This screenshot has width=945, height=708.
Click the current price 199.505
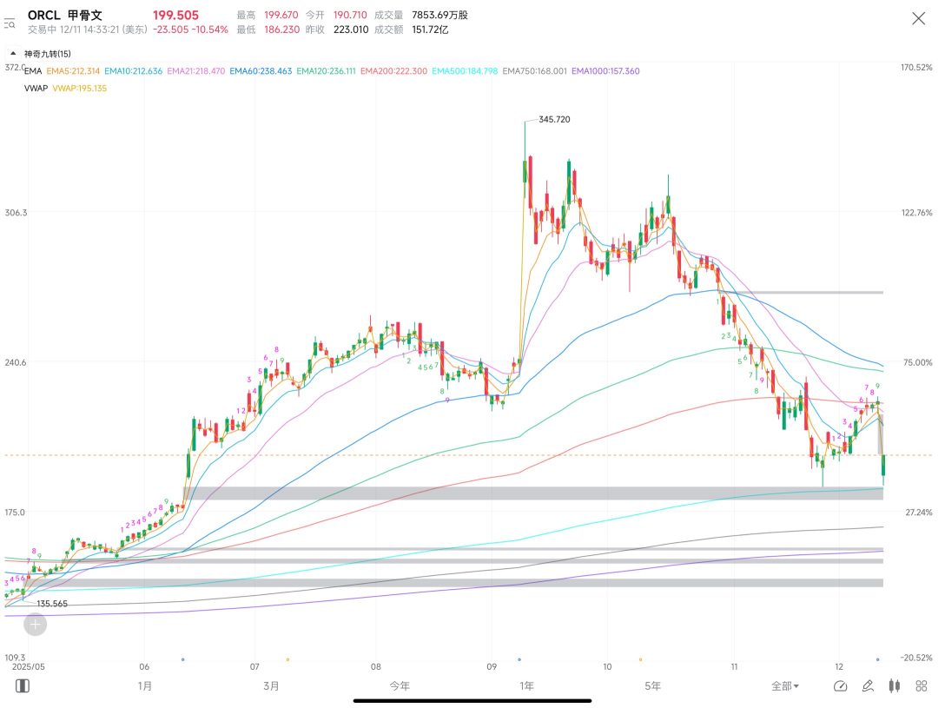point(175,15)
